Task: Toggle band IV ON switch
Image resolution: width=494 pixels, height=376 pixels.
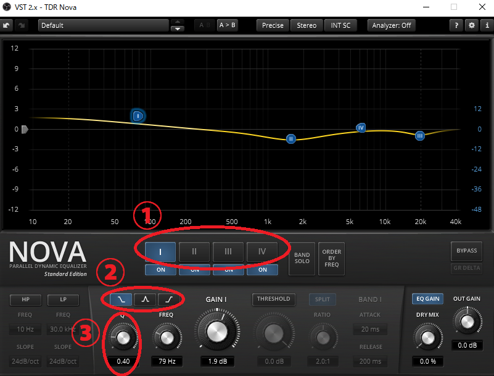Action: [x=263, y=270]
